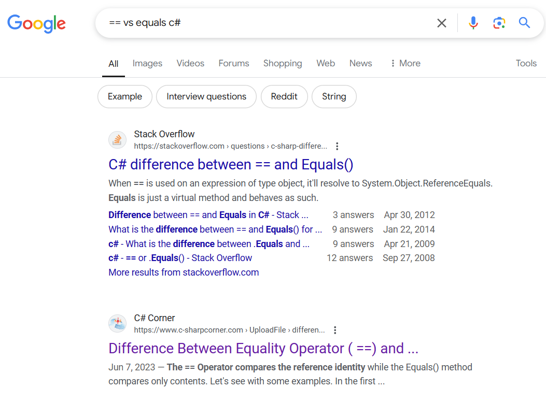
Task: Select the Interview questions chip
Action: coord(206,96)
